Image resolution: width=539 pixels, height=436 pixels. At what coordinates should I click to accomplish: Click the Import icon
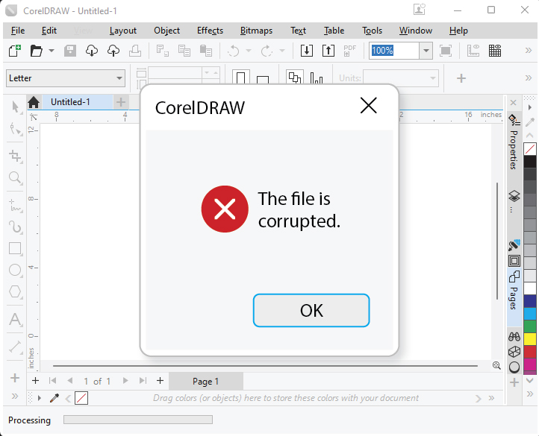coord(307,51)
